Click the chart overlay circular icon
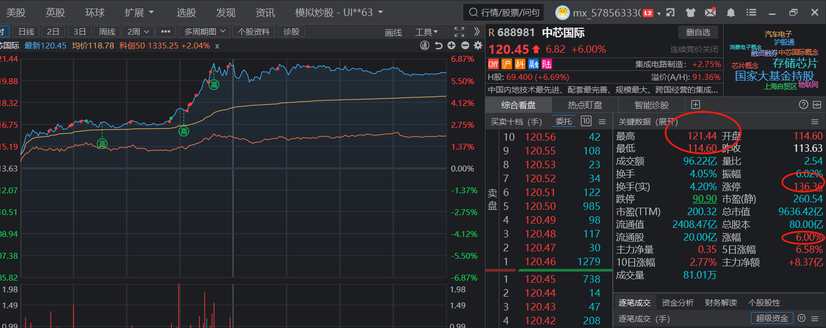This screenshot has height=328, width=826. coord(425,46)
